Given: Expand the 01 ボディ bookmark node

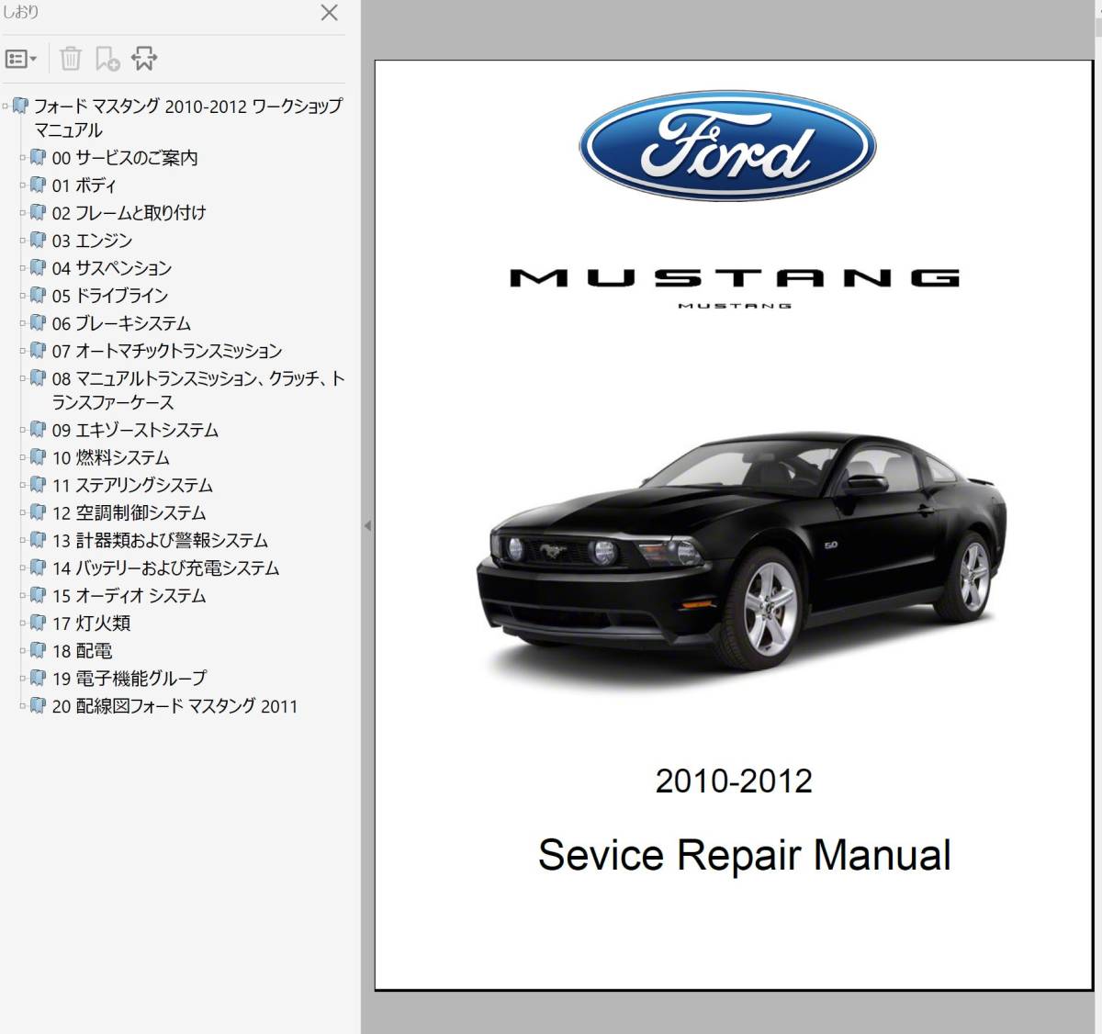Looking at the screenshot, I should pos(23,185).
